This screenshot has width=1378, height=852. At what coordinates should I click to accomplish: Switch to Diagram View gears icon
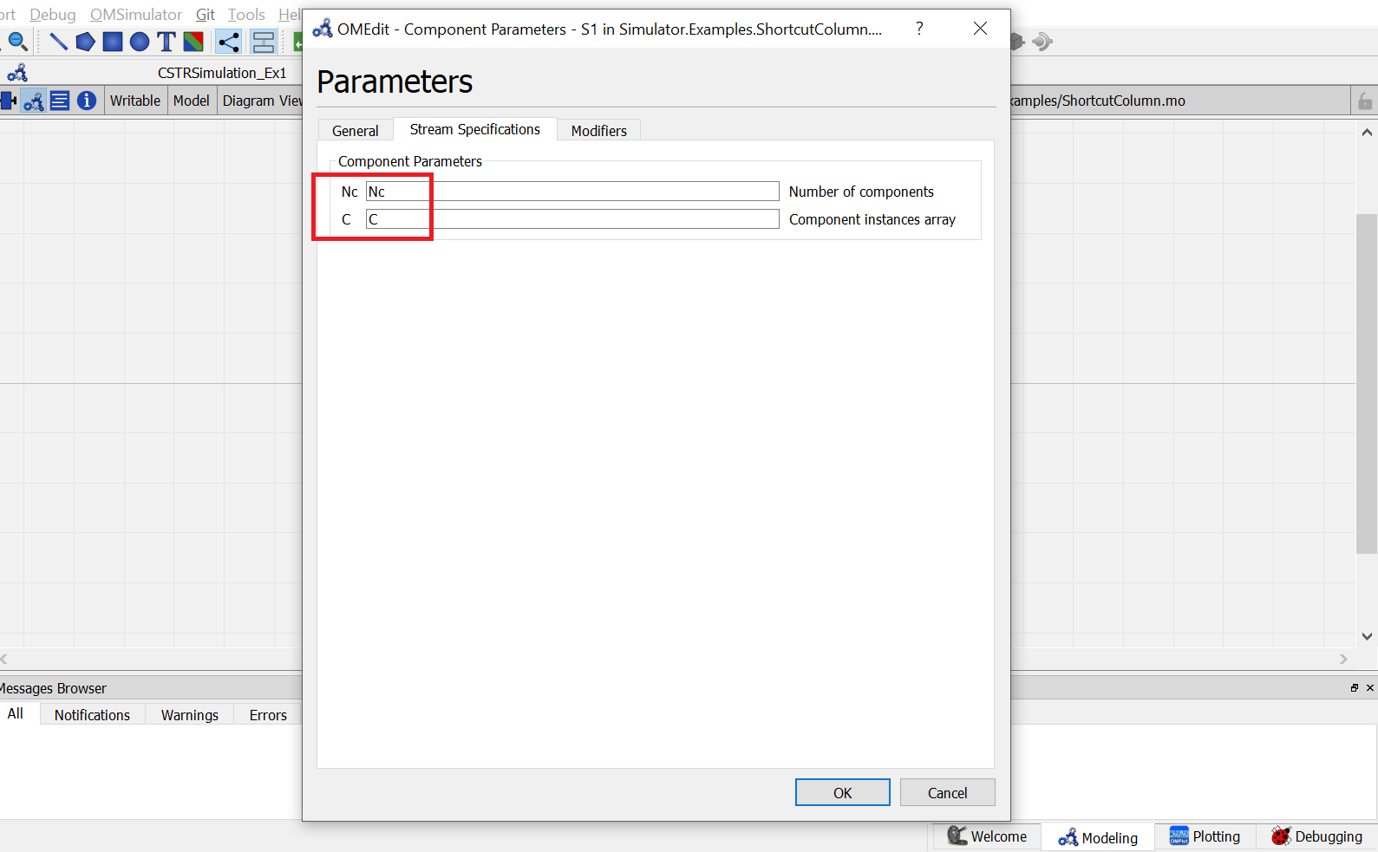34,101
